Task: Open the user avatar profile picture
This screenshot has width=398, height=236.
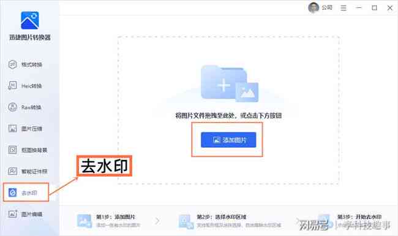Action: pos(314,7)
